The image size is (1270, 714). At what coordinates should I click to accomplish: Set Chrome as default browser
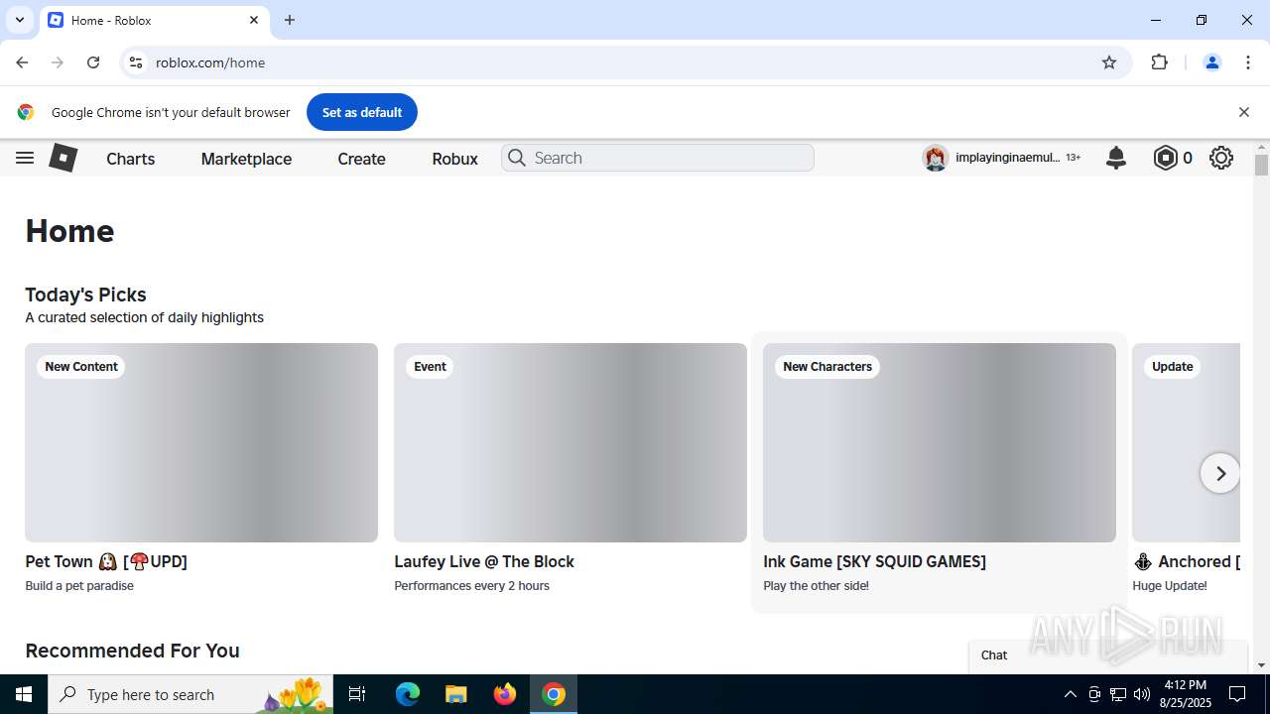tap(361, 112)
